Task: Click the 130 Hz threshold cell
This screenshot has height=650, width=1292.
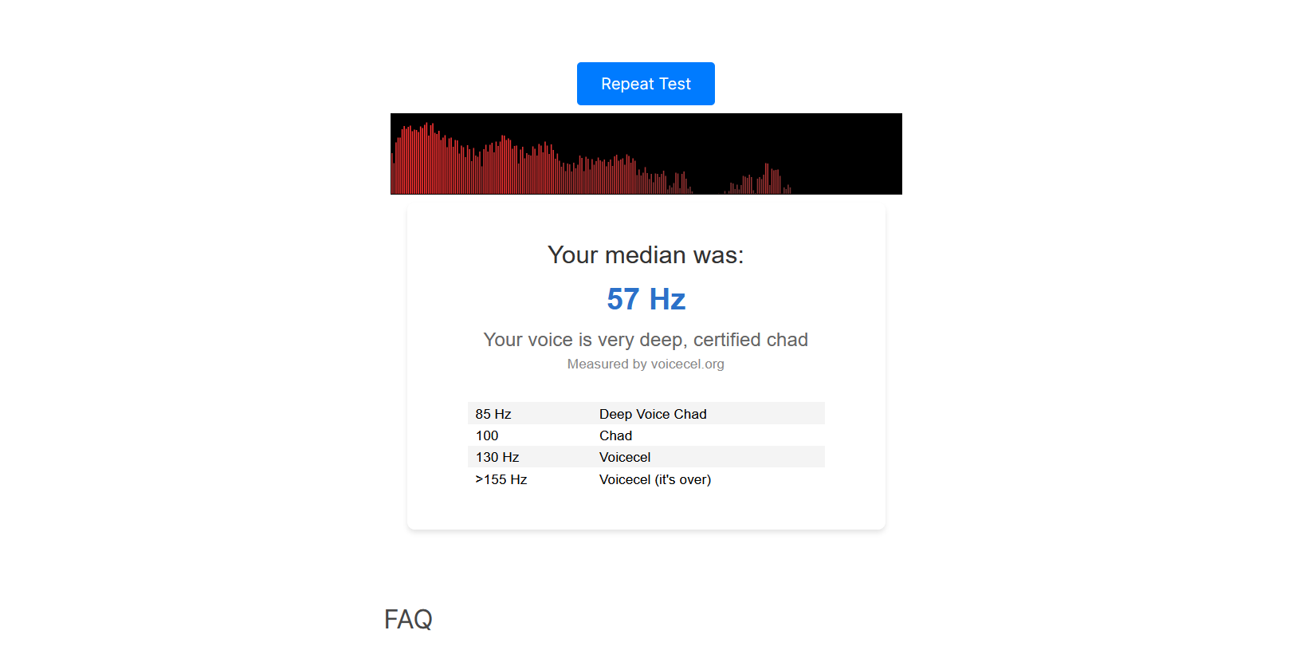Action: [497, 457]
